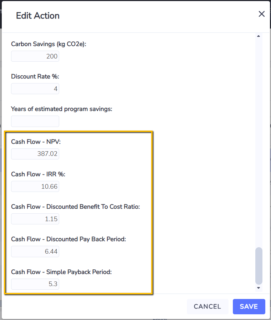The width and height of the screenshot is (271, 320).
Task: Click the vertical scrollbar thumb
Action: [x=259, y=266]
